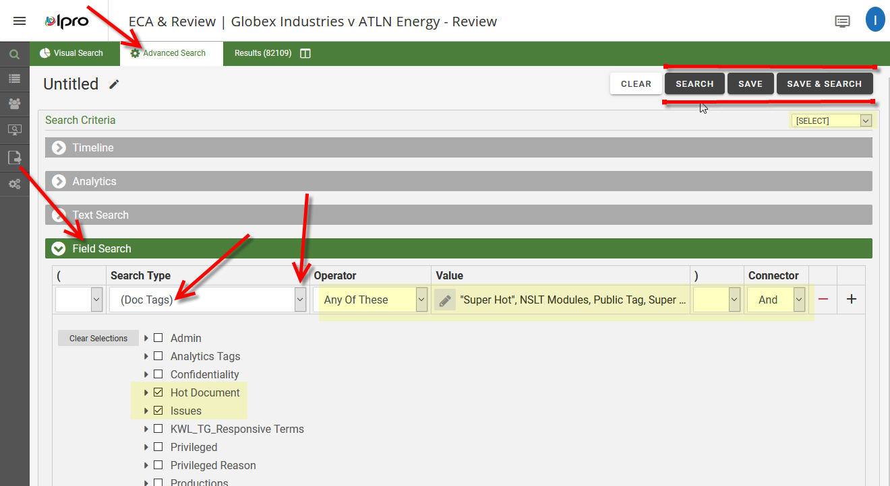Image resolution: width=890 pixels, height=486 pixels.
Task: Remove the Doc Tags criteria row
Action: pos(823,300)
